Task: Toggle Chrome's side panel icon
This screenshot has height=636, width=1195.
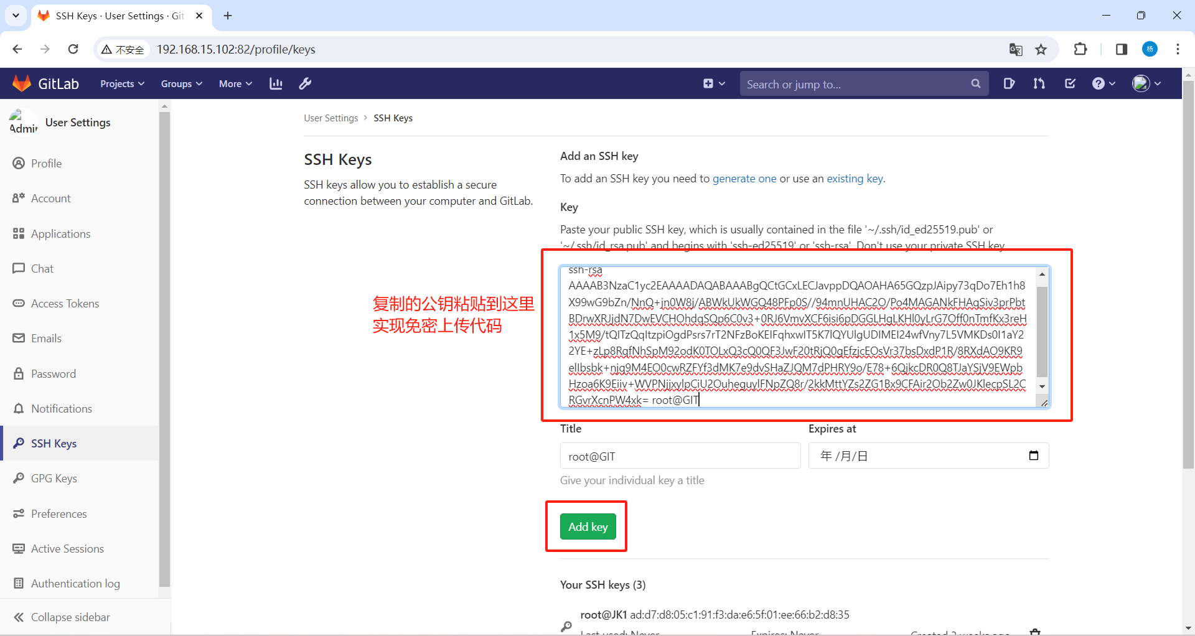Action: click(1121, 49)
